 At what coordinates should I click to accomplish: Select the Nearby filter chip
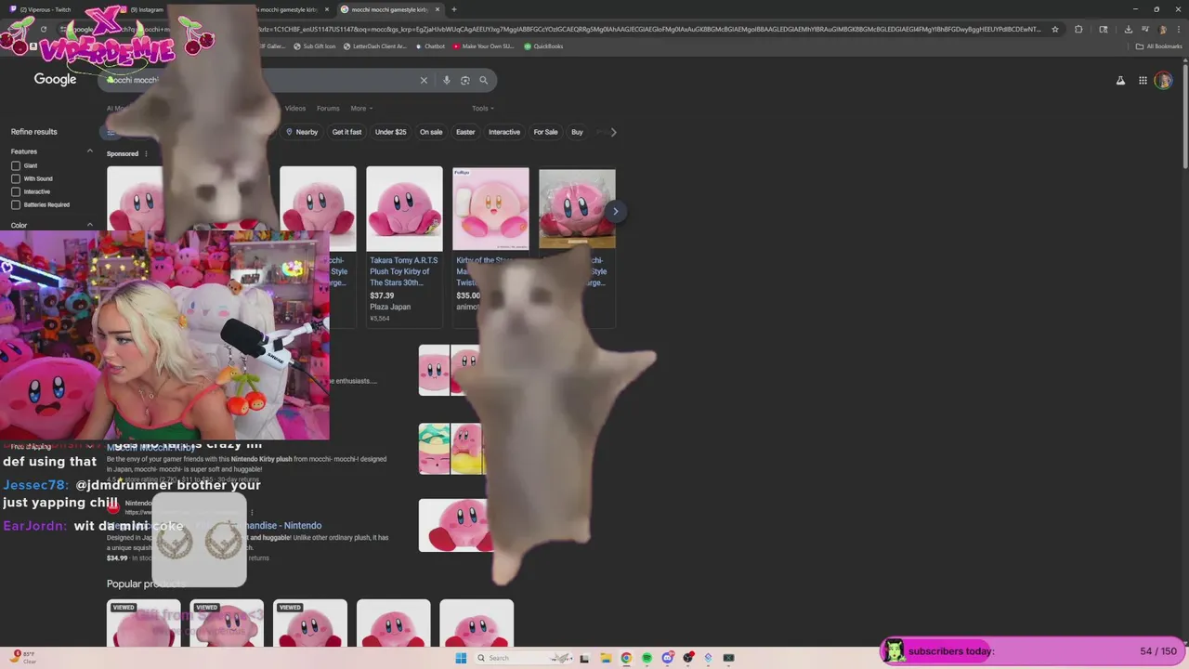pos(302,132)
